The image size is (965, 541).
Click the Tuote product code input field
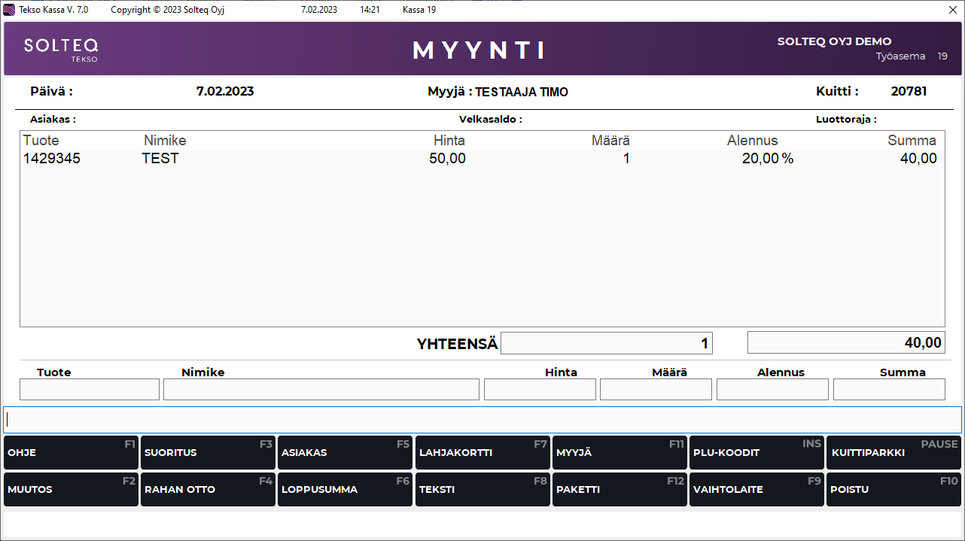90,389
